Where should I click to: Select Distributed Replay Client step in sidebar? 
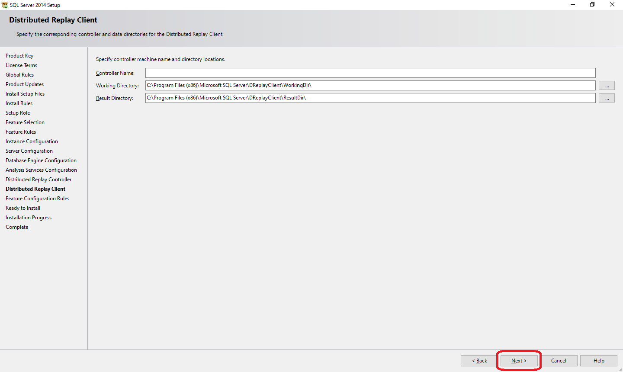pos(35,189)
